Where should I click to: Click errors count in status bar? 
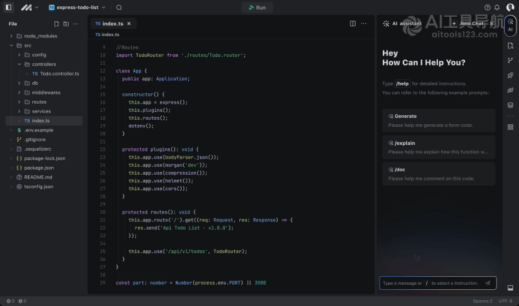10,301
